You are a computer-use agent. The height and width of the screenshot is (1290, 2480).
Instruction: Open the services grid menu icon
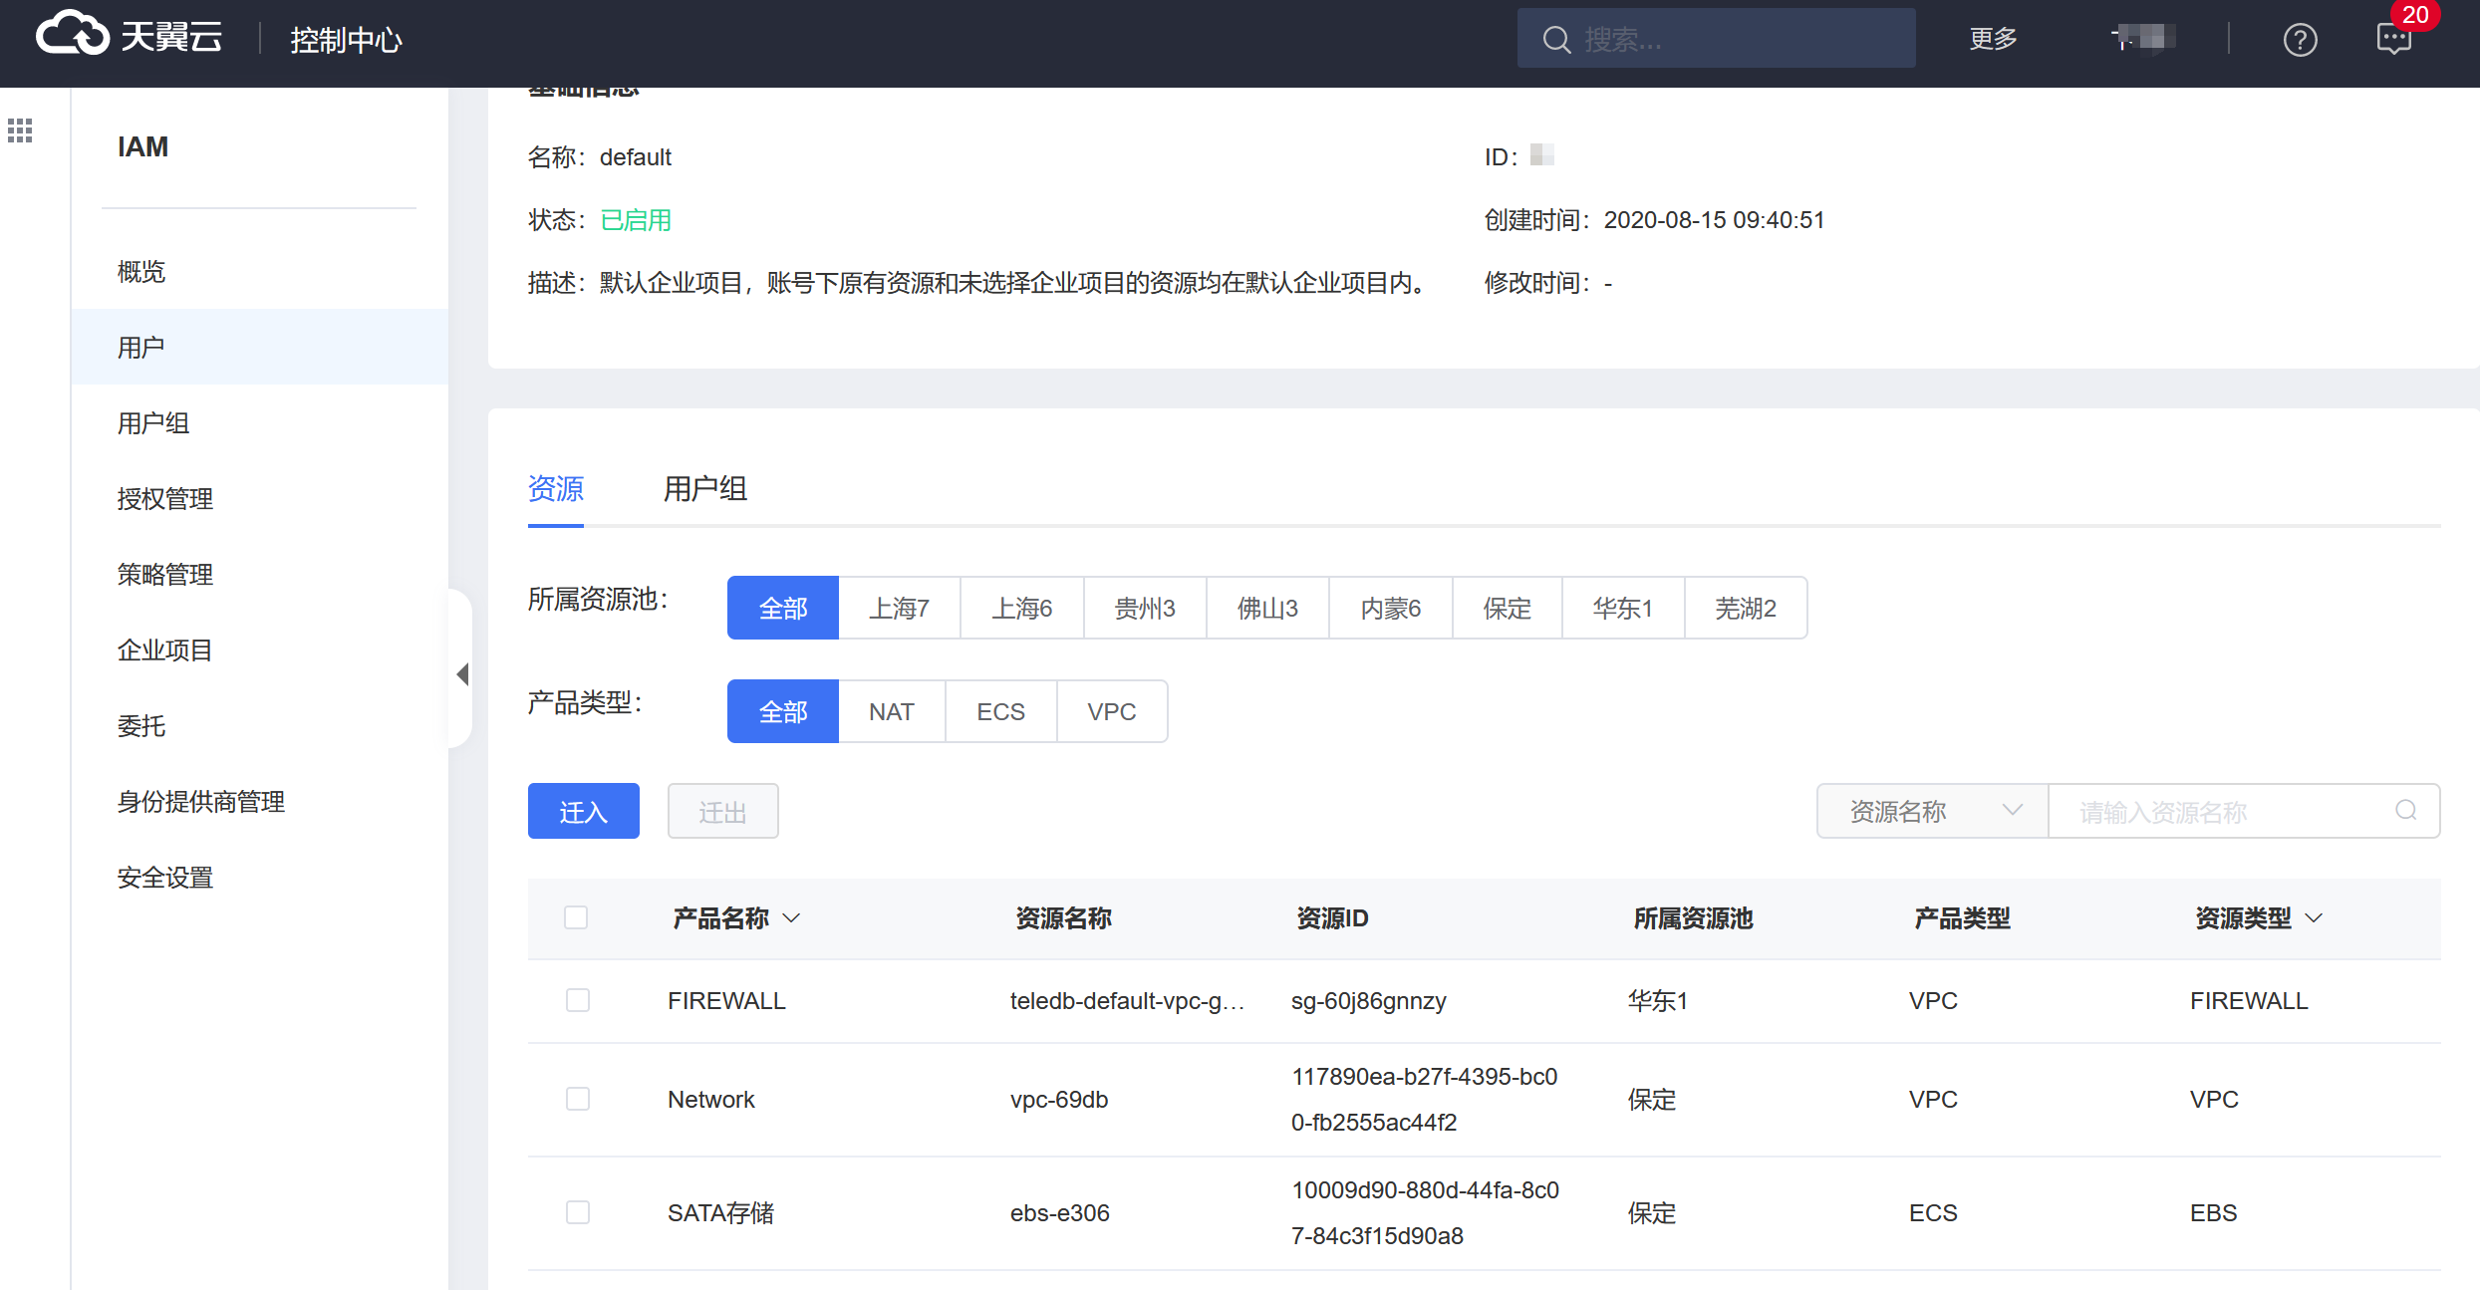click(x=20, y=130)
